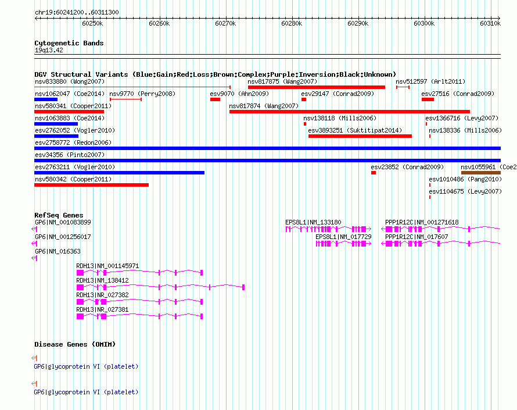The height and width of the screenshot is (410, 517).
Task: Click the esv3893251 (Suktitipat2014) red bar
Action: [x=360, y=136]
